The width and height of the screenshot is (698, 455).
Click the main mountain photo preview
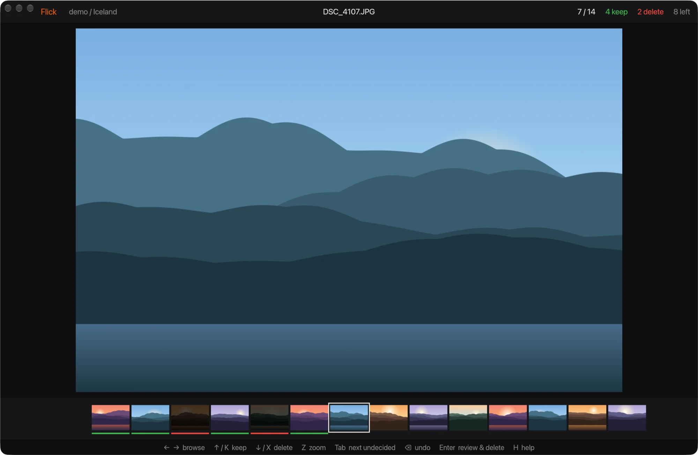point(349,210)
